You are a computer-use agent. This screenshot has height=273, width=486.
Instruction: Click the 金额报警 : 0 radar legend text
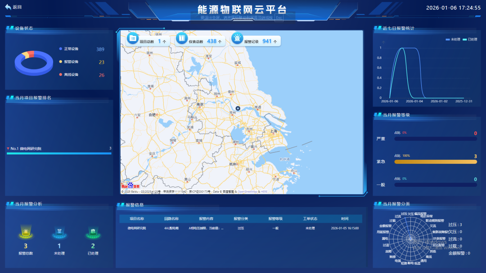459,253
